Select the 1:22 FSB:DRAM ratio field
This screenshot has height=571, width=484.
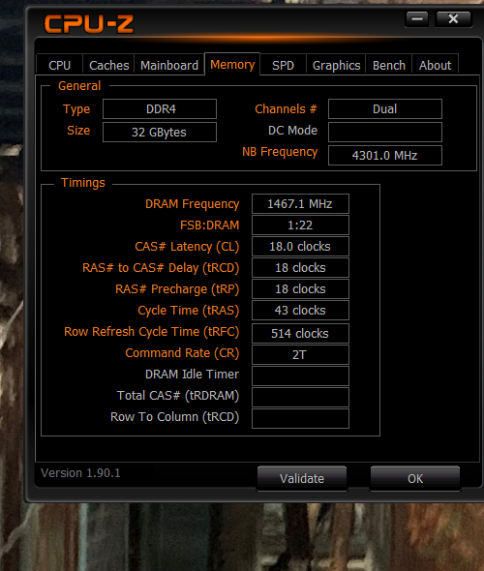(x=300, y=225)
